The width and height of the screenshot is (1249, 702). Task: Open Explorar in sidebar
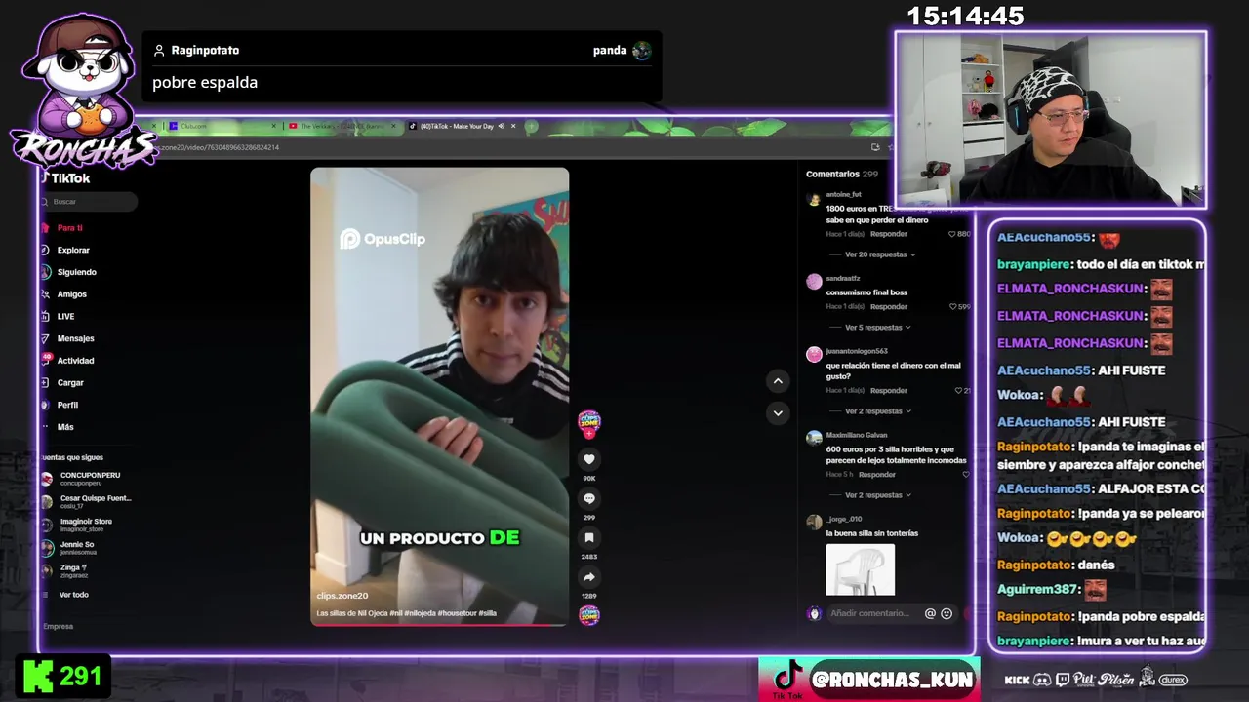73,251
